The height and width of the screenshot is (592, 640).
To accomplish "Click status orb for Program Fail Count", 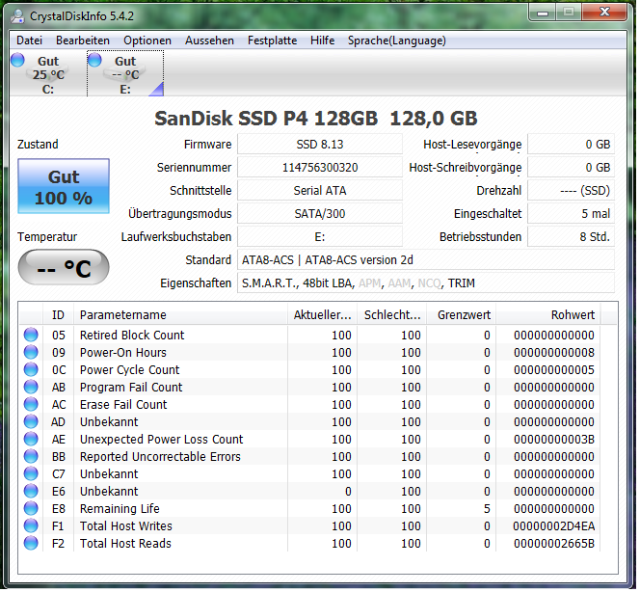I will tap(31, 387).
